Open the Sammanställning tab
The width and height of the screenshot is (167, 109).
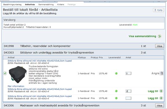(46, 5)
